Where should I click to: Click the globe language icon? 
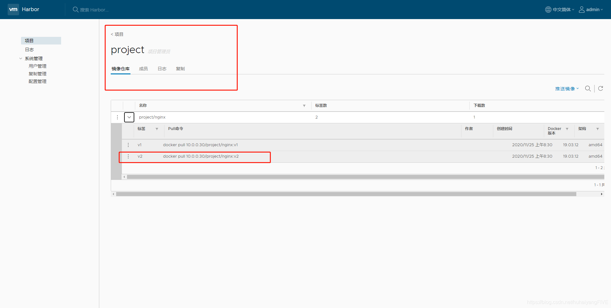548,10
